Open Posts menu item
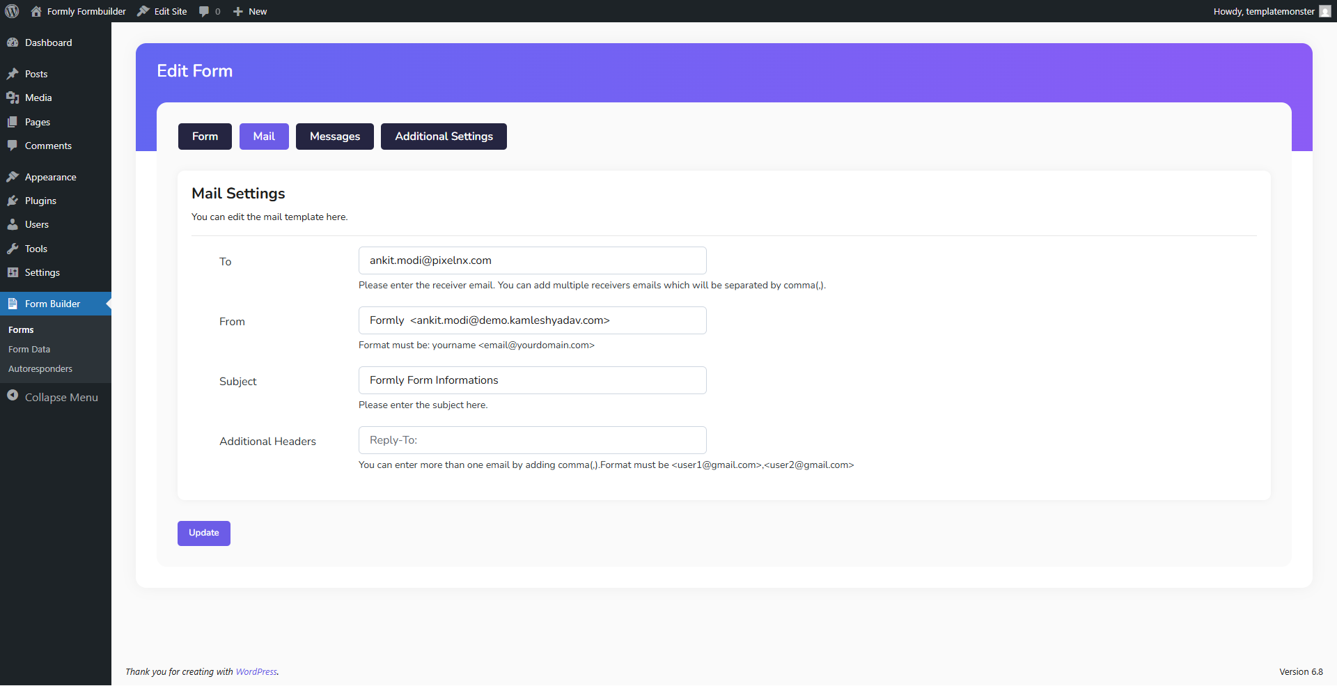 [56, 74]
